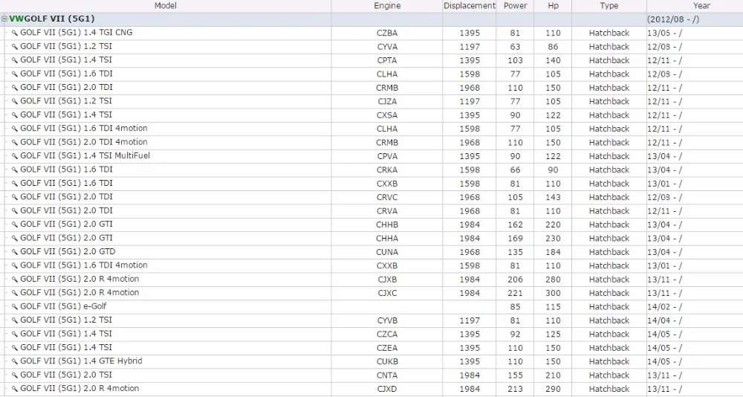Click year '14/02 - /' in e-Golf row

click(x=665, y=307)
